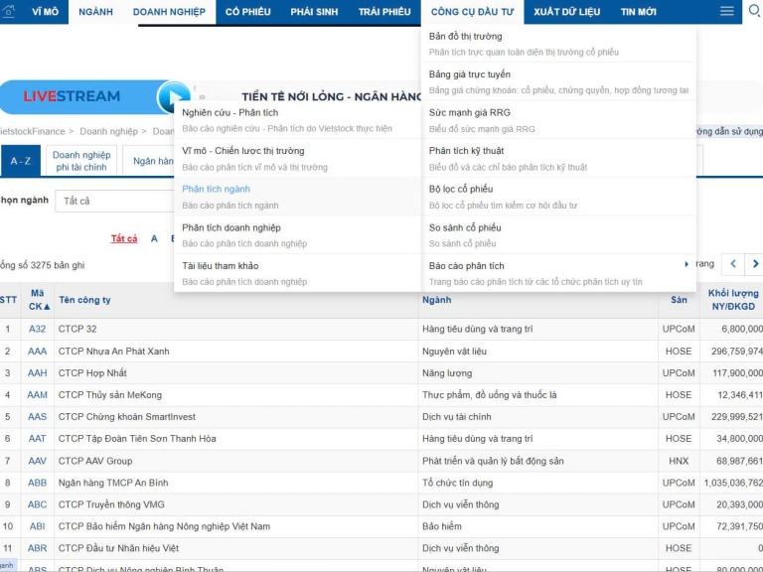Viewport: 763px width, 572px height.
Task: Open stock code ABB link
Action: 38,483
